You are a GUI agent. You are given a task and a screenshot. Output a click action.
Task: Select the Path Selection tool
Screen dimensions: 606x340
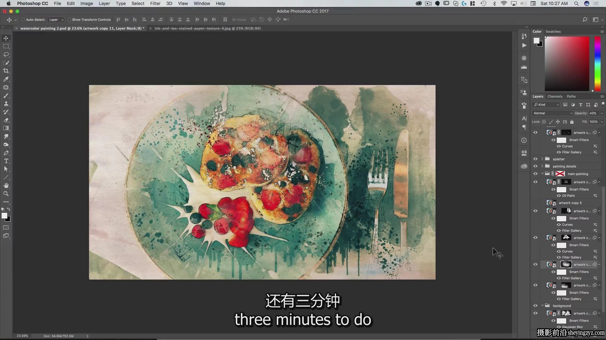[6, 169]
